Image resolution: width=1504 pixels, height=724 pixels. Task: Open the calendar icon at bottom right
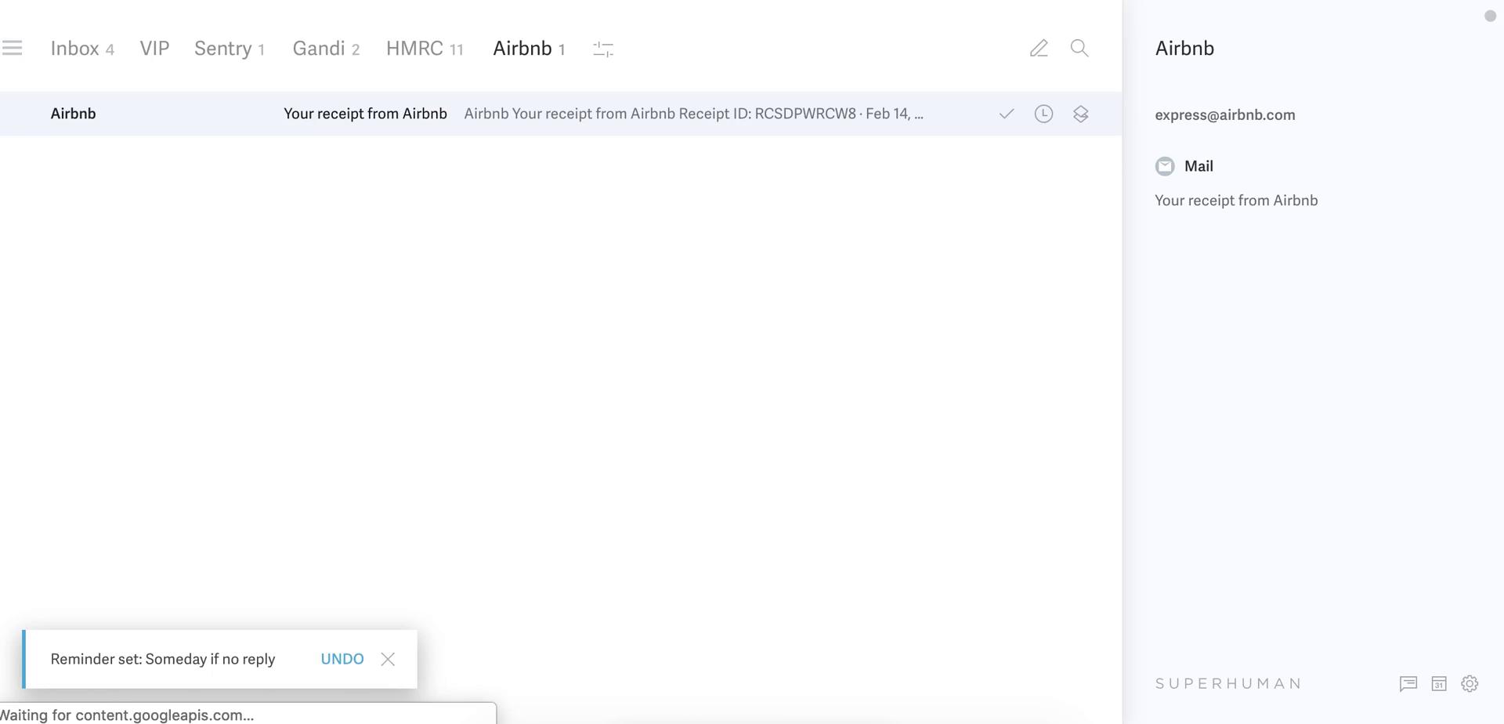click(x=1439, y=684)
